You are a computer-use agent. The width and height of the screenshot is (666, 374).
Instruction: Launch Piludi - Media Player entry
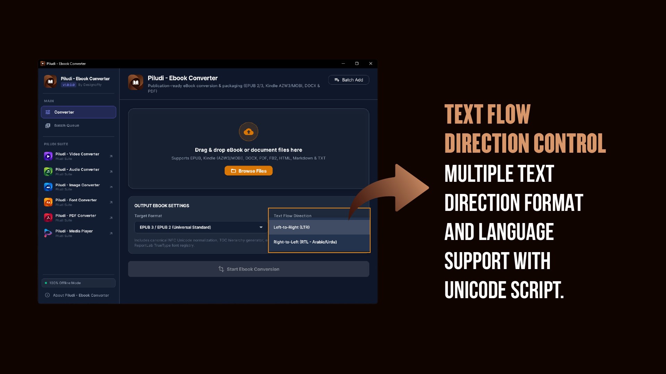pyautogui.click(x=78, y=233)
